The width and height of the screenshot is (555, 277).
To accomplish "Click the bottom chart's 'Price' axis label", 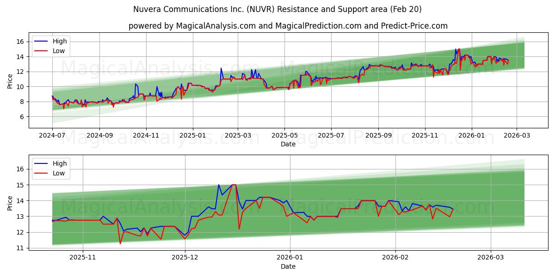I will coord(10,202).
